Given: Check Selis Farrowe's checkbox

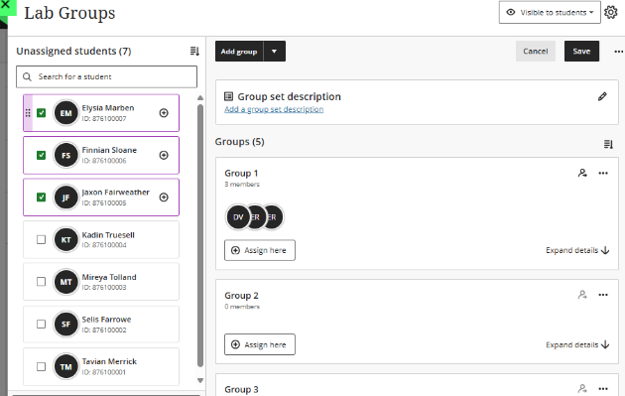Looking at the screenshot, I should point(41,324).
